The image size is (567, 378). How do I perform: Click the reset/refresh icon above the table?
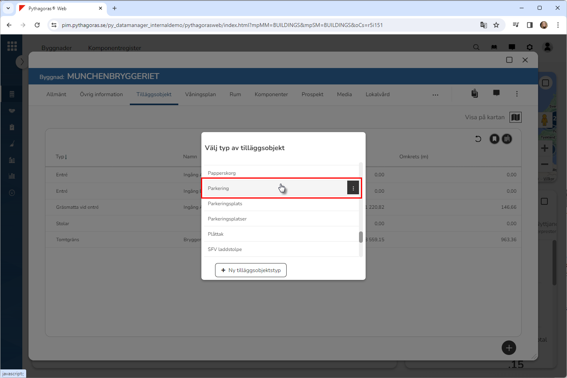478,139
